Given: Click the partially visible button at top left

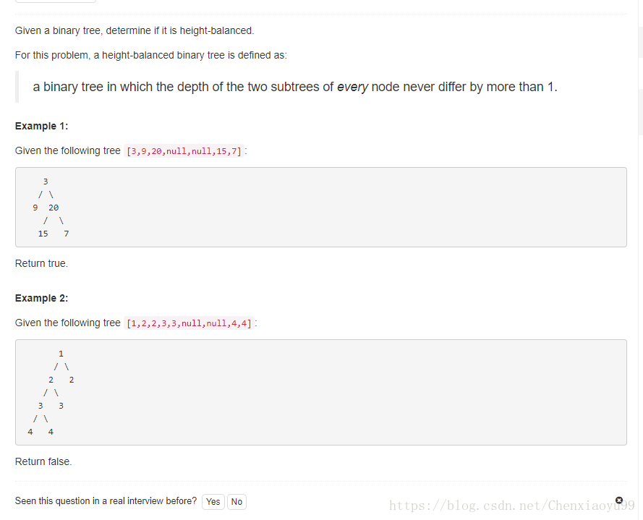Looking at the screenshot, I should click(x=55, y=1).
